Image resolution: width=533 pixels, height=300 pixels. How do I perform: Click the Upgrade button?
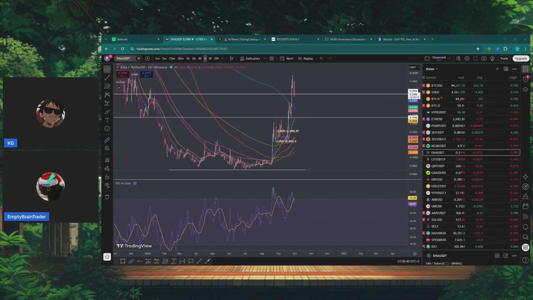pos(521,58)
